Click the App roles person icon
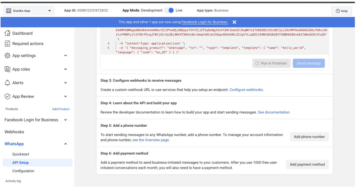356x188 pixels. 8,69
